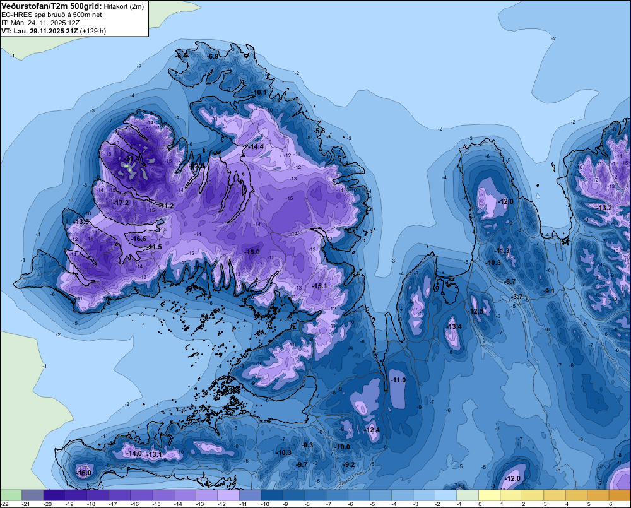Click the -17.2 temperature label
631x508 pixels.
tap(121, 203)
